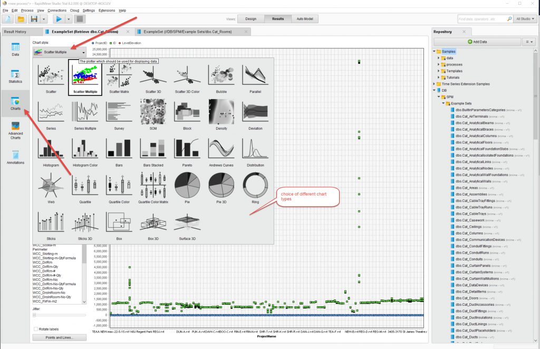Adjust the Jitter slider
The image size is (540, 349).
[x=35, y=315]
